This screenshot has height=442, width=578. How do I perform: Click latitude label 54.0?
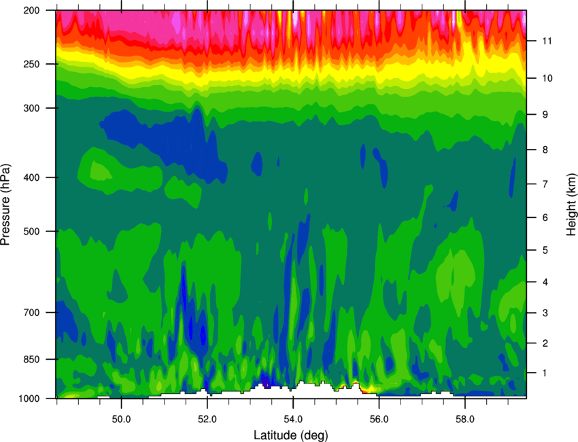pos(293,419)
